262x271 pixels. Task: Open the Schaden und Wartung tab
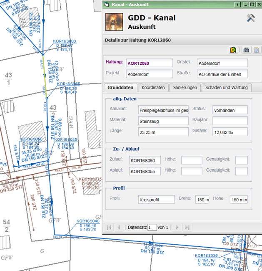pyautogui.click(x=227, y=88)
